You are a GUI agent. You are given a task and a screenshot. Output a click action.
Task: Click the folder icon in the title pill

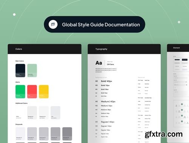(x=53, y=24)
